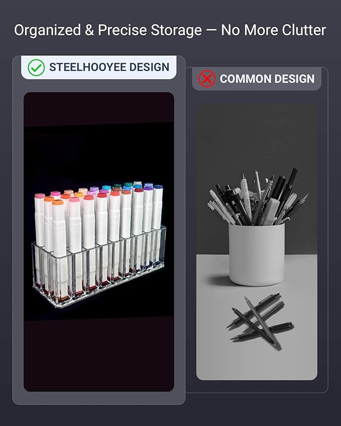Click the pens sticking out of cup
This screenshot has width=341, height=426.
click(257, 197)
